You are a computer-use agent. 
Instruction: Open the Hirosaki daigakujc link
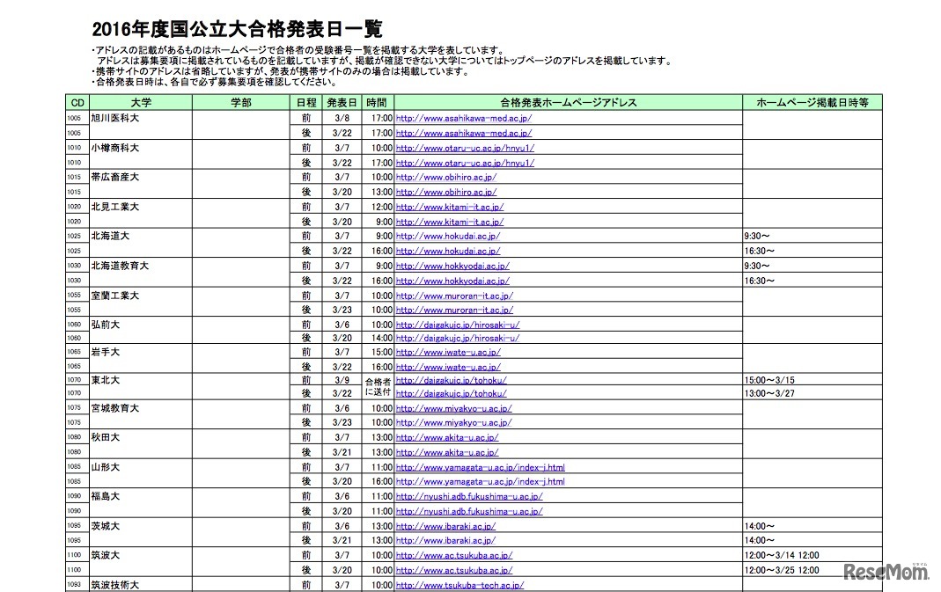tap(458, 325)
